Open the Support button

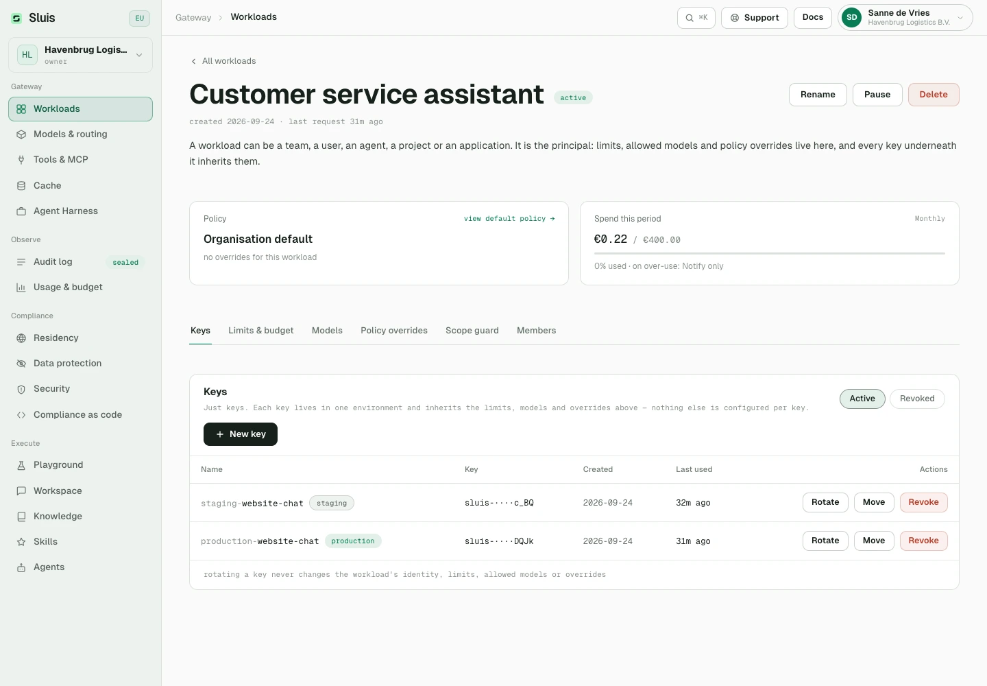coord(755,18)
